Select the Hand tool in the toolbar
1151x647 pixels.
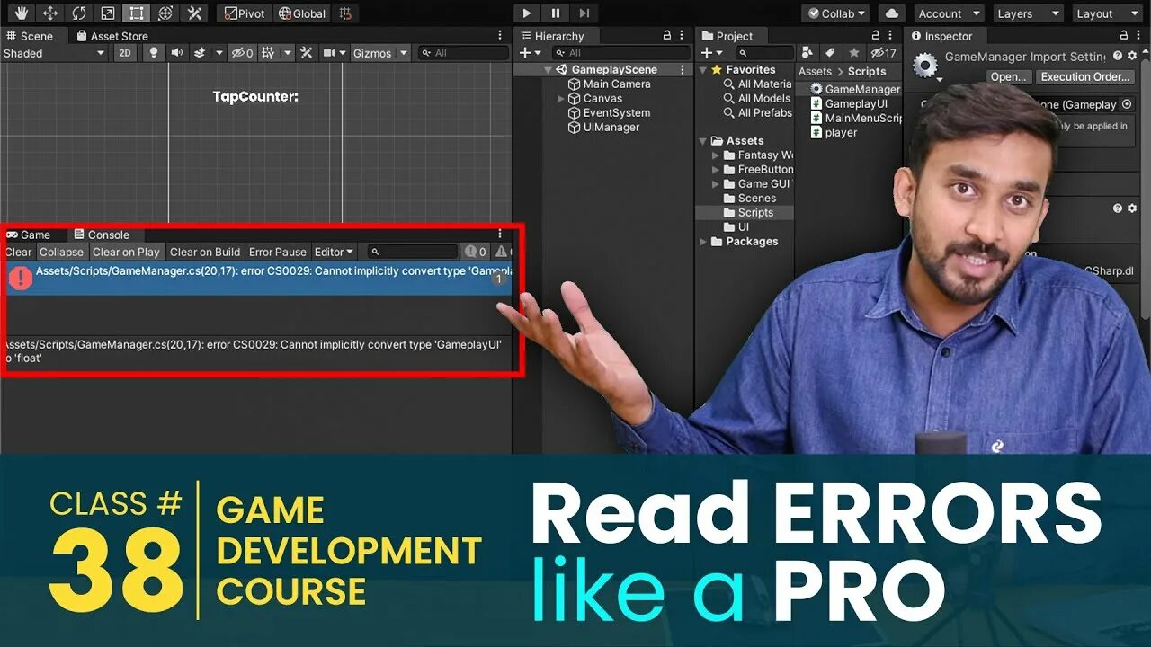(22, 13)
